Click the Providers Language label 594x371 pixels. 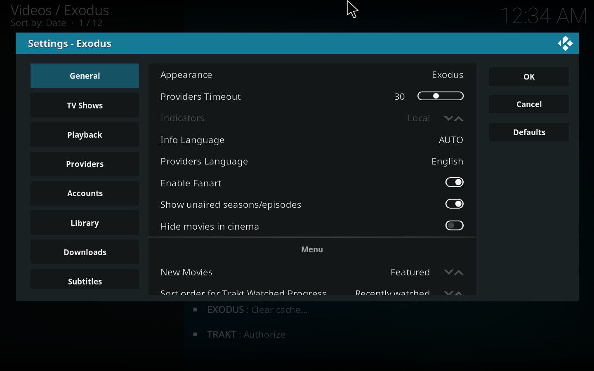[x=204, y=162]
